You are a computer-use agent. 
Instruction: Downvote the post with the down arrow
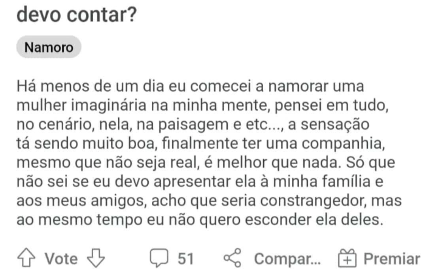[x=96, y=258]
